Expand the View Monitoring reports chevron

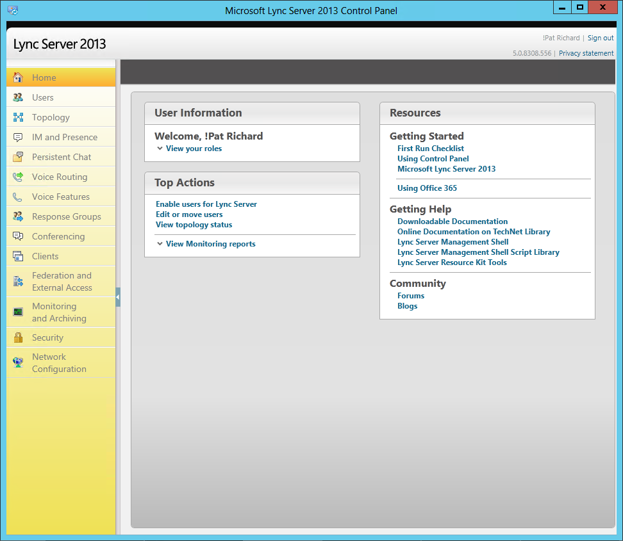[x=160, y=244]
